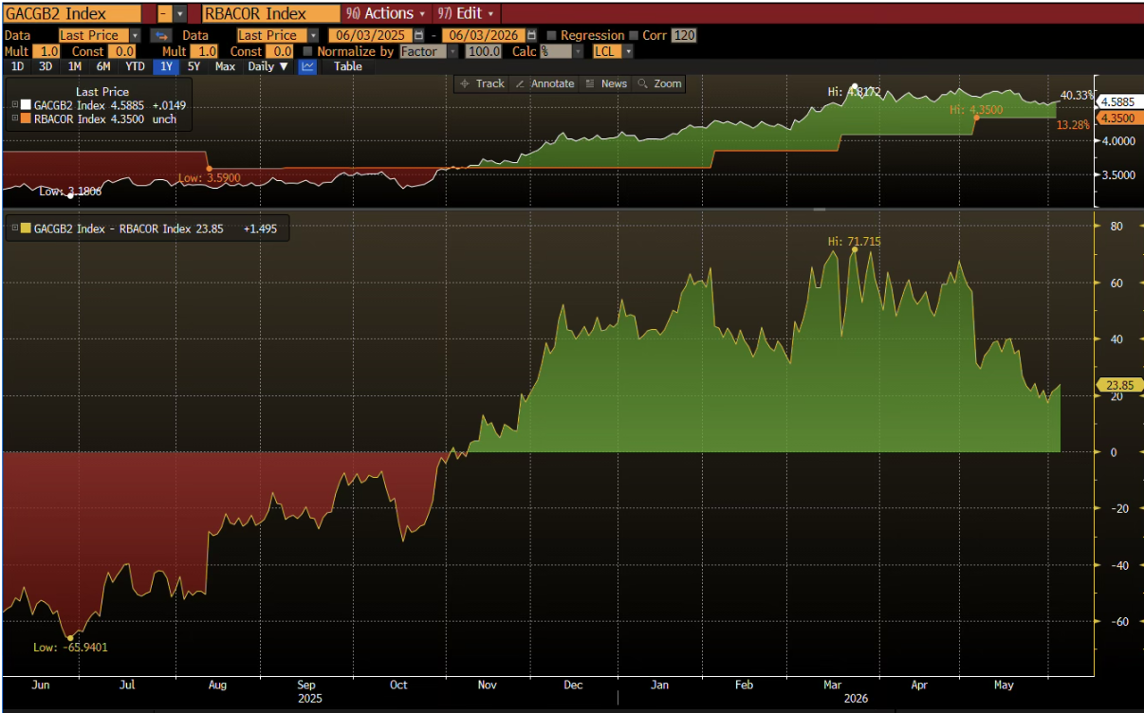This screenshot has width=1144, height=713.
Task: Open the 96) Actions menu
Action: 386,13
